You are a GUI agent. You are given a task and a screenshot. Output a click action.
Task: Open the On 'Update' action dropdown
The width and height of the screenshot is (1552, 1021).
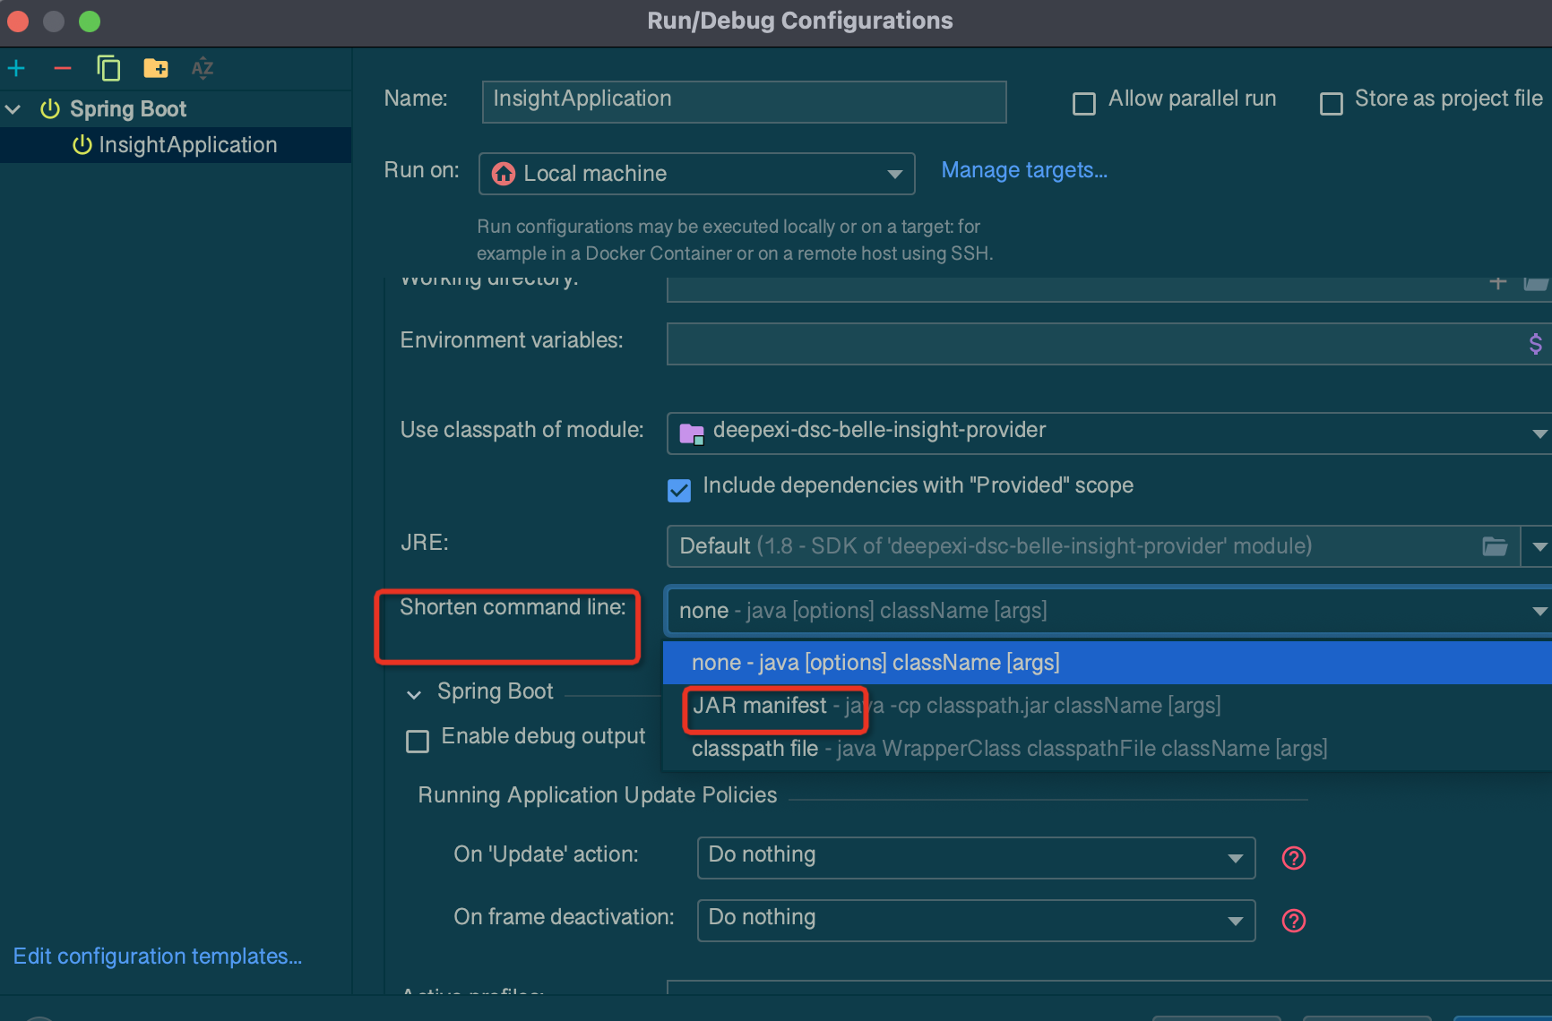975,858
